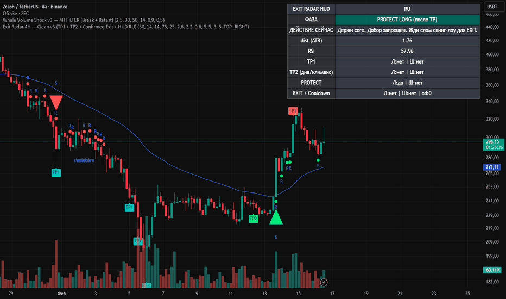Click the Zcash / TetherUS symbol title
This screenshot has height=299, width=506.
pos(35,7)
